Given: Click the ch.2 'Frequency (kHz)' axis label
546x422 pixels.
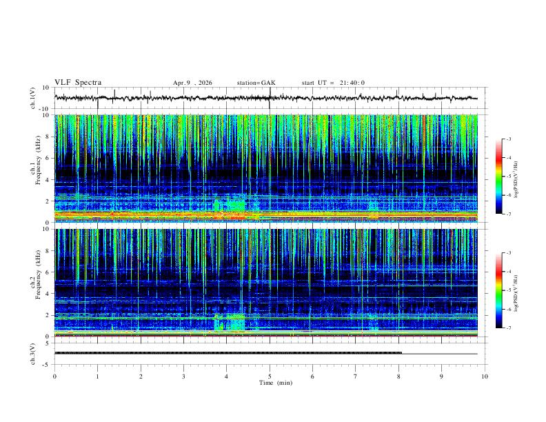Looking at the screenshot, I should click(39, 274).
